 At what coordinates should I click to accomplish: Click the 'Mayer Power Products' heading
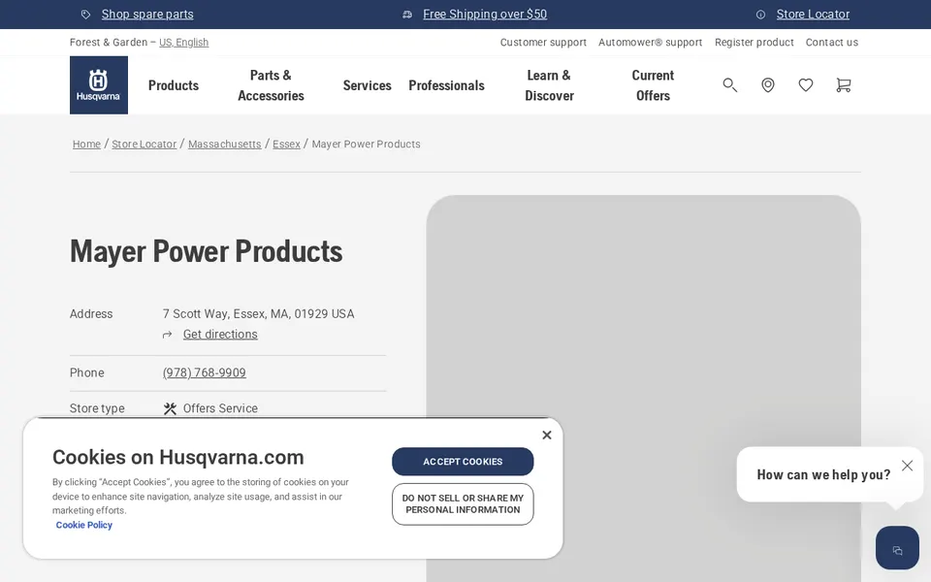pos(206,251)
